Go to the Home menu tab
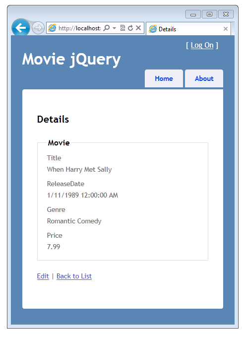244x337 pixels. (x=164, y=78)
